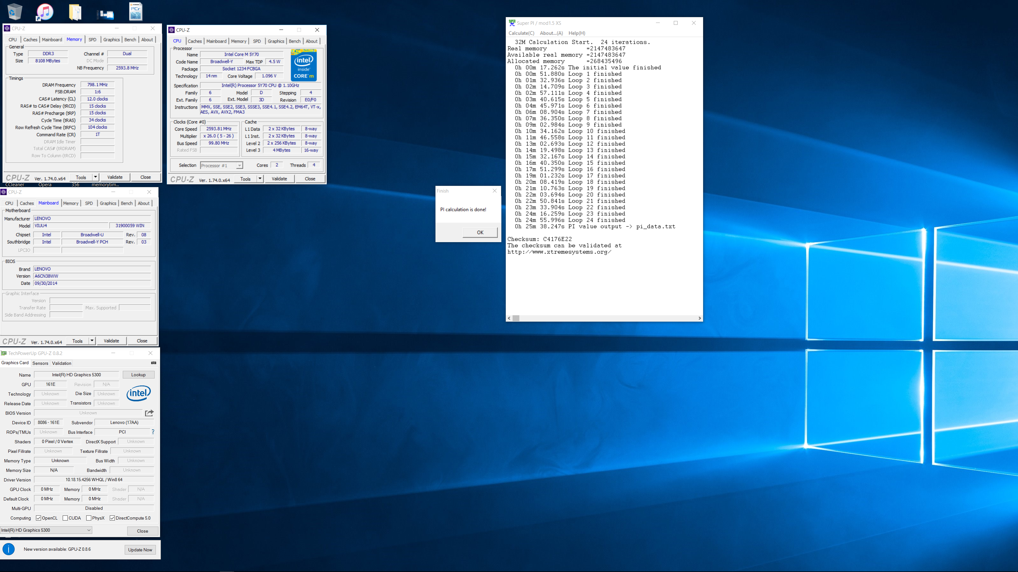Click the Bus Interface question mark help icon
Image resolution: width=1018 pixels, height=572 pixels.
153,432
